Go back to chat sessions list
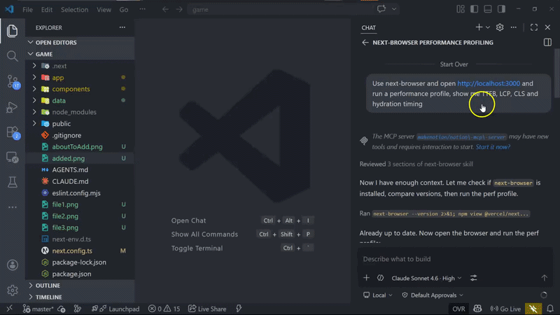 point(365,43)
